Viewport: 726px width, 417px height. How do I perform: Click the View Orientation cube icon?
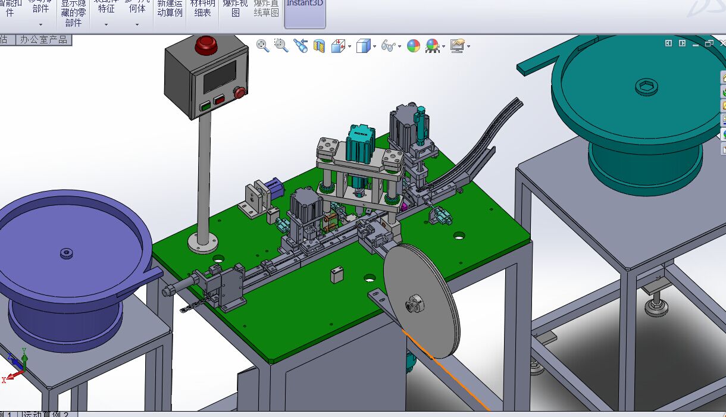point(337,46)
